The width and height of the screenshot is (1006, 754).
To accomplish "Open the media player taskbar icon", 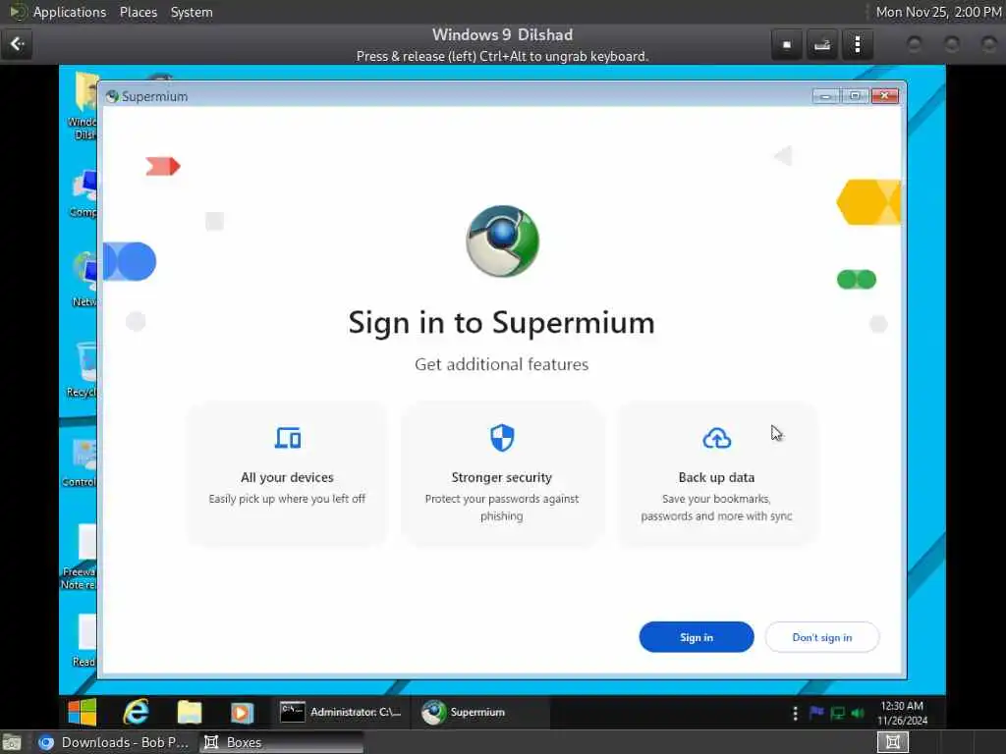I will click(x=242, y=713).
